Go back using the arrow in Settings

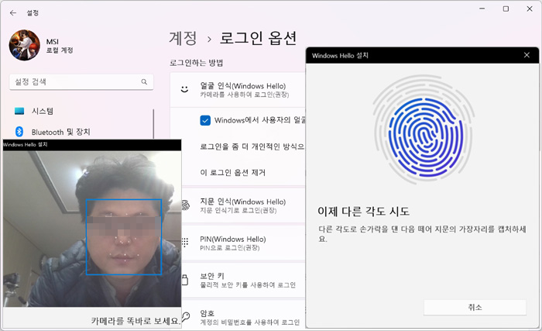pyautogui.click(x=13, y=13)
